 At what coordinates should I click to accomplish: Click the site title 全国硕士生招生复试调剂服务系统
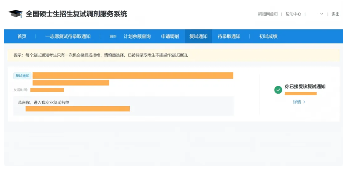pyautogui.click(x=76, y=14)
